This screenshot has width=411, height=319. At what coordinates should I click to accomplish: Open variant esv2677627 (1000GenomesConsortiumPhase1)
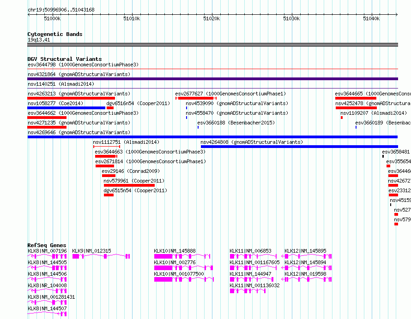pyautogui.click(x=230, y=94)
